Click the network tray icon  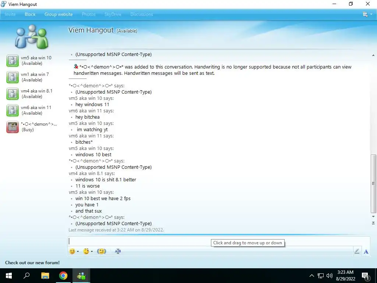point(321,276)
